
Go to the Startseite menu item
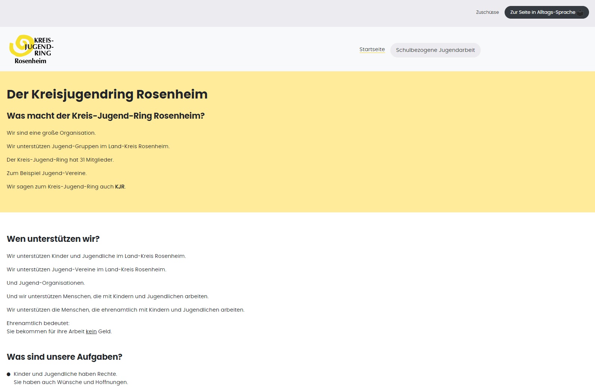372,49
